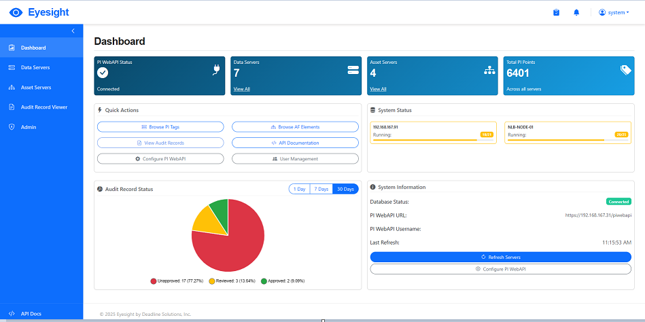
Task: Open the clipboard tasks icon in header
Action: (556, 12)
